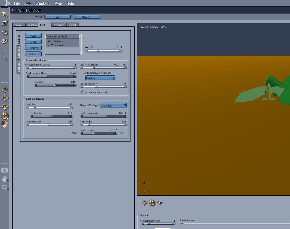Switch to the Branches tab
This screenshot has height=229, width=290.
tap(31, 25)
